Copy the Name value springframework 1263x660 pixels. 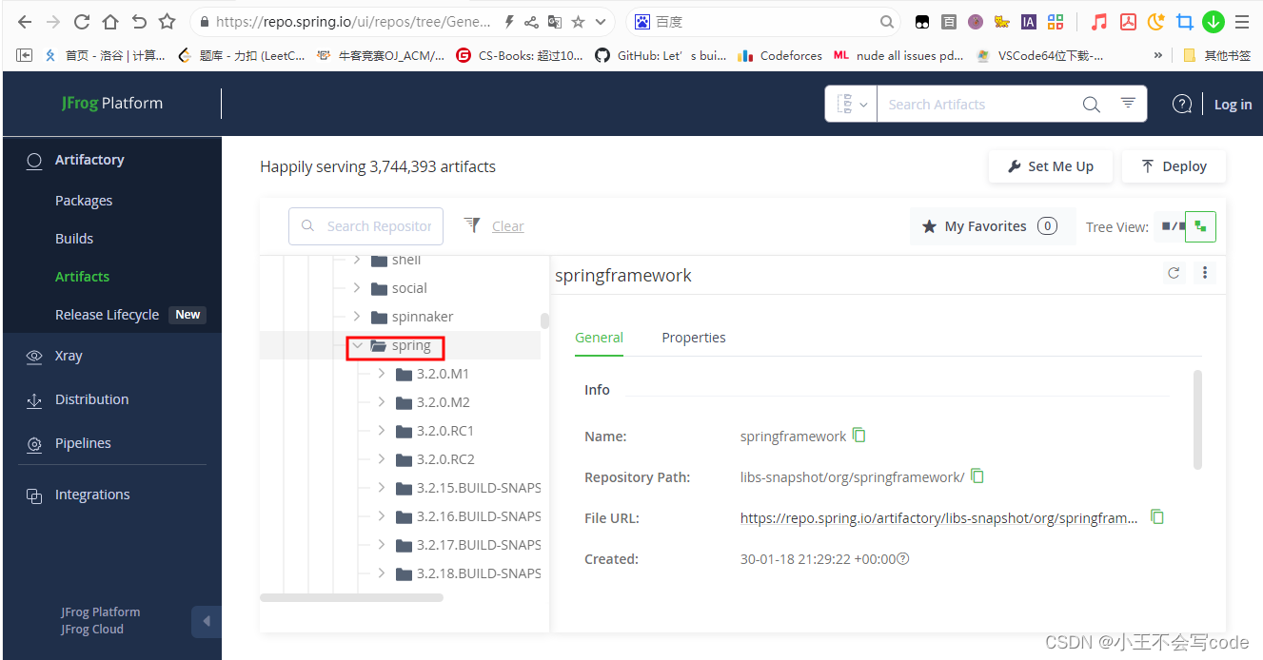[859, 436]
